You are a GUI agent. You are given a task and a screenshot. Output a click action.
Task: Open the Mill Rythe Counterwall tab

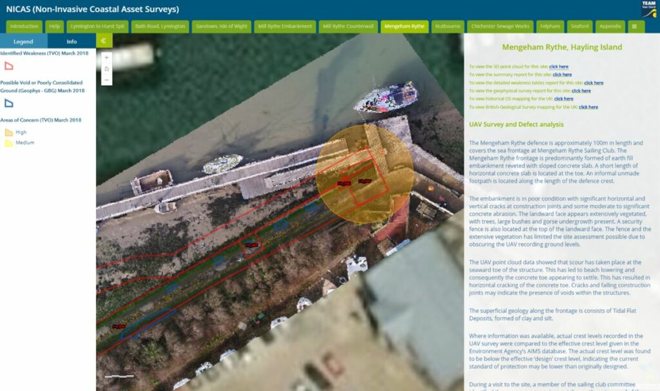pyautogui.click(x=348, y=26)
